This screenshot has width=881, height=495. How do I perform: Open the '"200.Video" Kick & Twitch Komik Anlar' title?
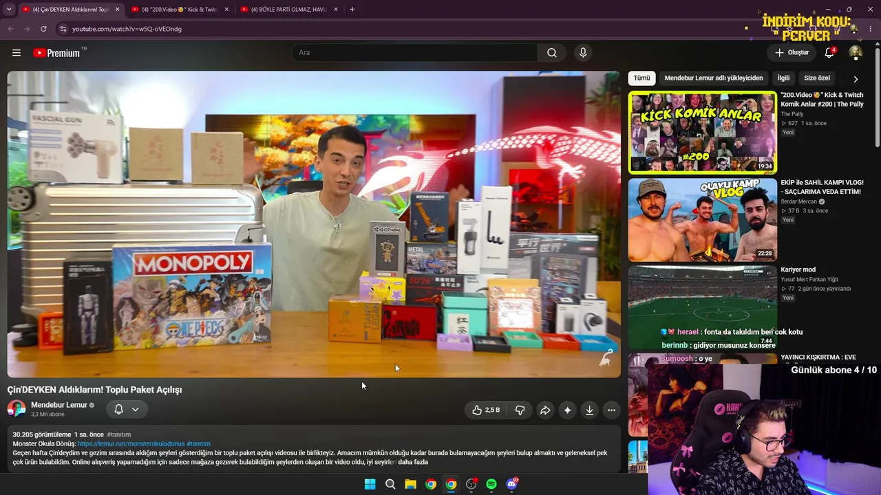pos(822,100)
